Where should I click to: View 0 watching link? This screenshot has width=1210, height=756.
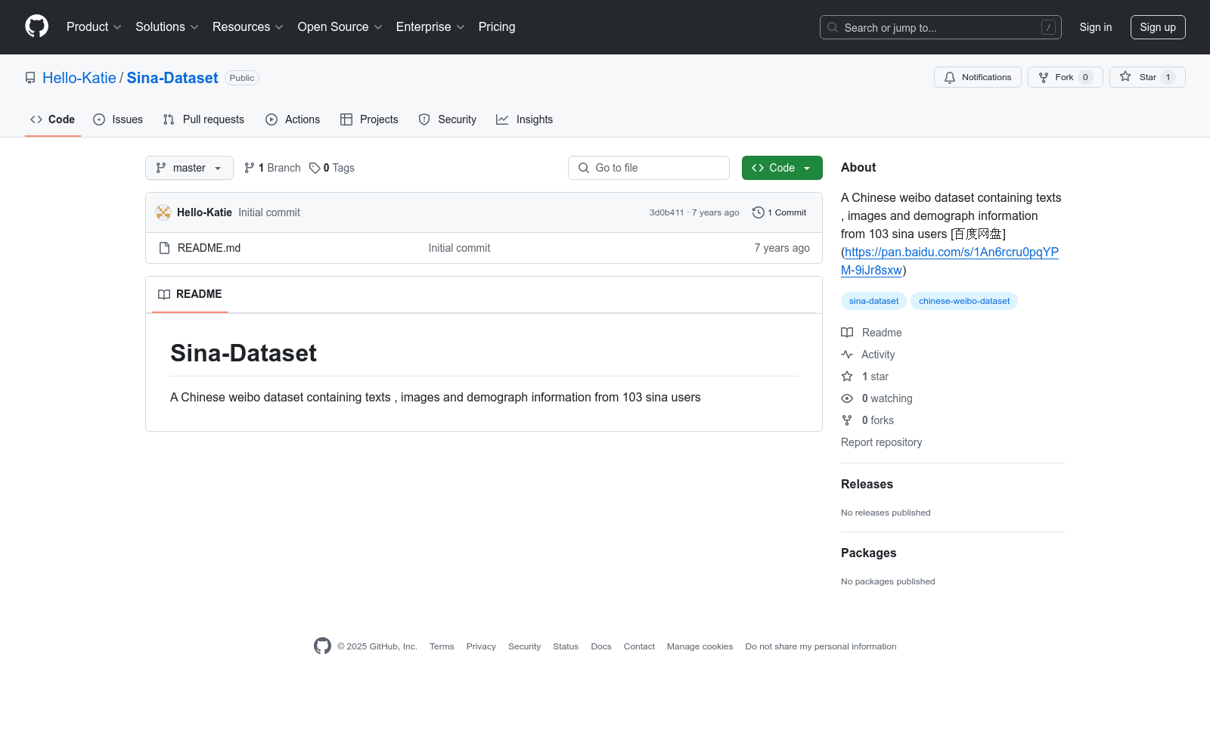877,398
